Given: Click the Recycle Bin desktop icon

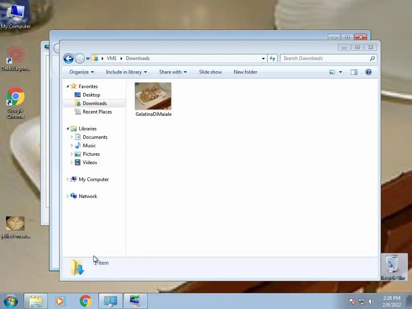Looking at the screenshot, I should click(393, 267).
